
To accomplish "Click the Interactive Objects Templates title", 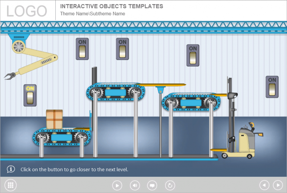I will 112,6.
